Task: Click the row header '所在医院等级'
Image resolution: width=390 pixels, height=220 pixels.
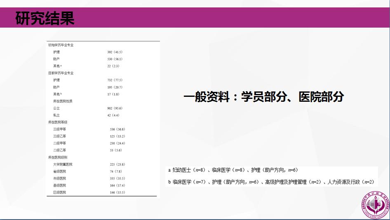Action: (58, 122)
